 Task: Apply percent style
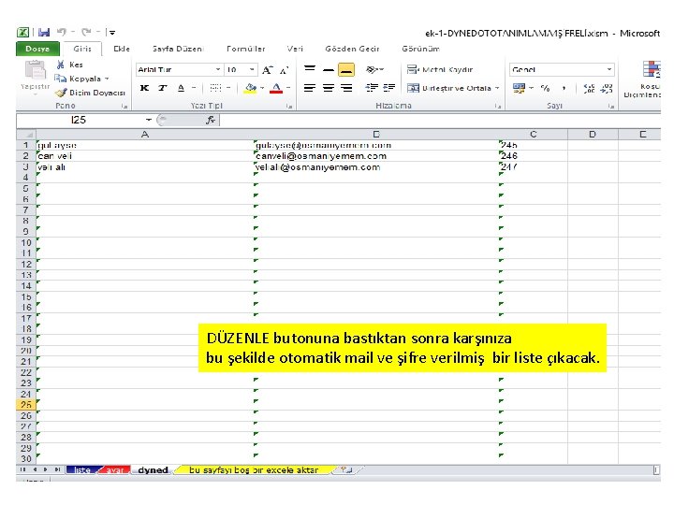tap(545, 88)
